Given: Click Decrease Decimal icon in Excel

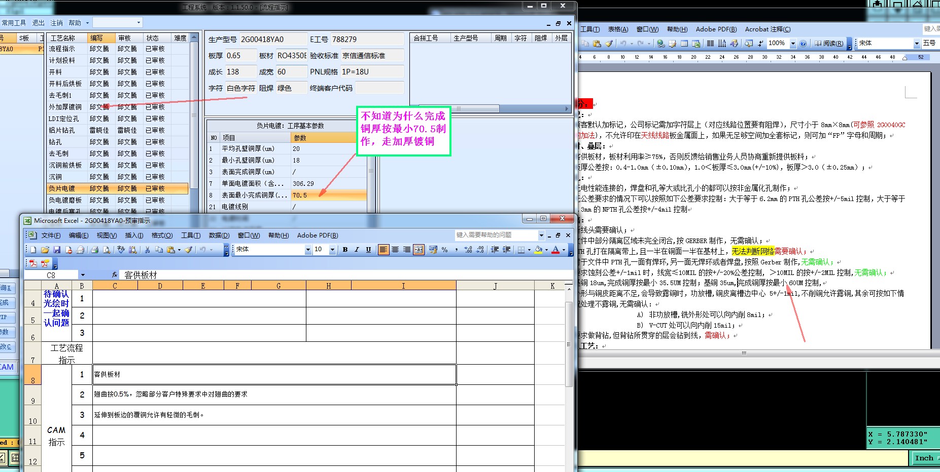Looking at the screenshot, I should click(x=480, y=250).
